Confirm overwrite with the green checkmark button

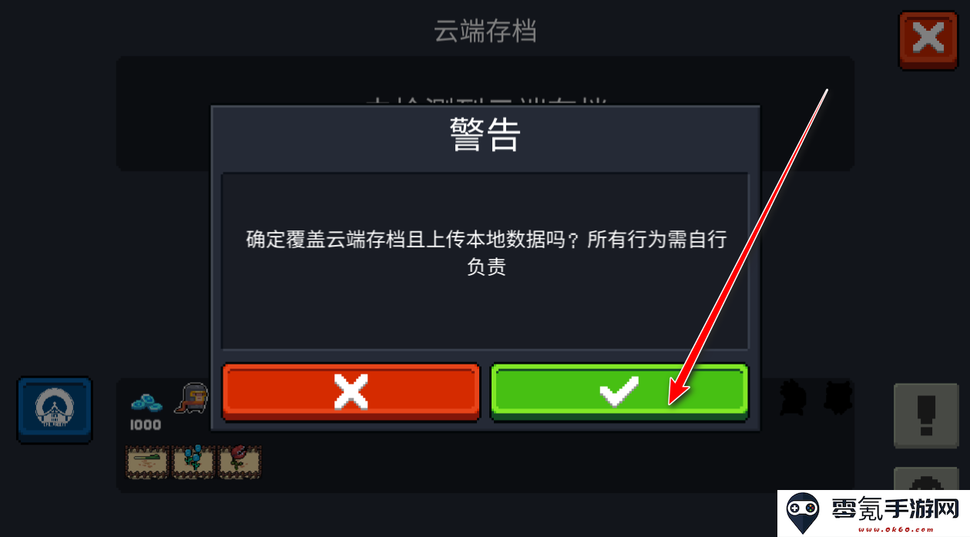pyautogui.click(x=619, y=392)
